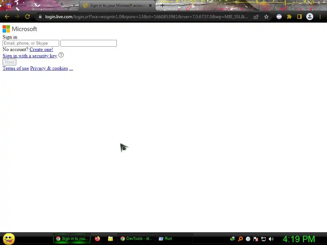Viewport: 327px width, 245px height.
Task: Click the white round face tray icon
Action: tap(248, 239)
